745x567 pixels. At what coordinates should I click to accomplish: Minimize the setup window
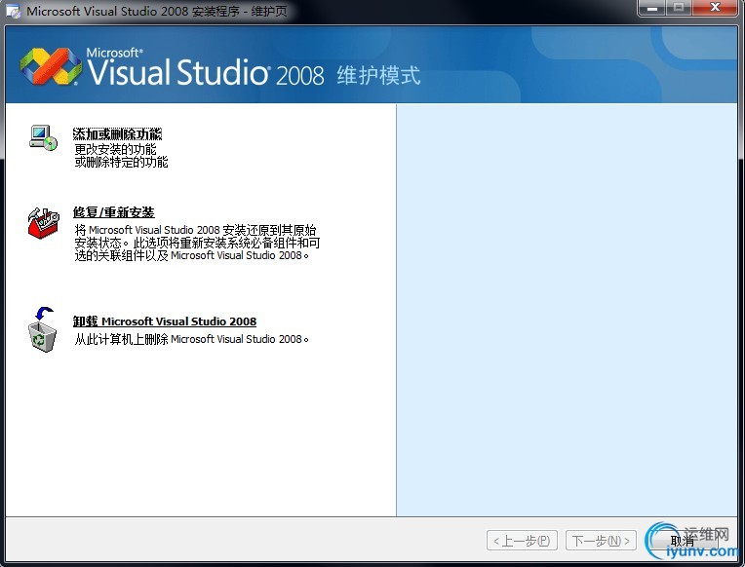point(652,8)
